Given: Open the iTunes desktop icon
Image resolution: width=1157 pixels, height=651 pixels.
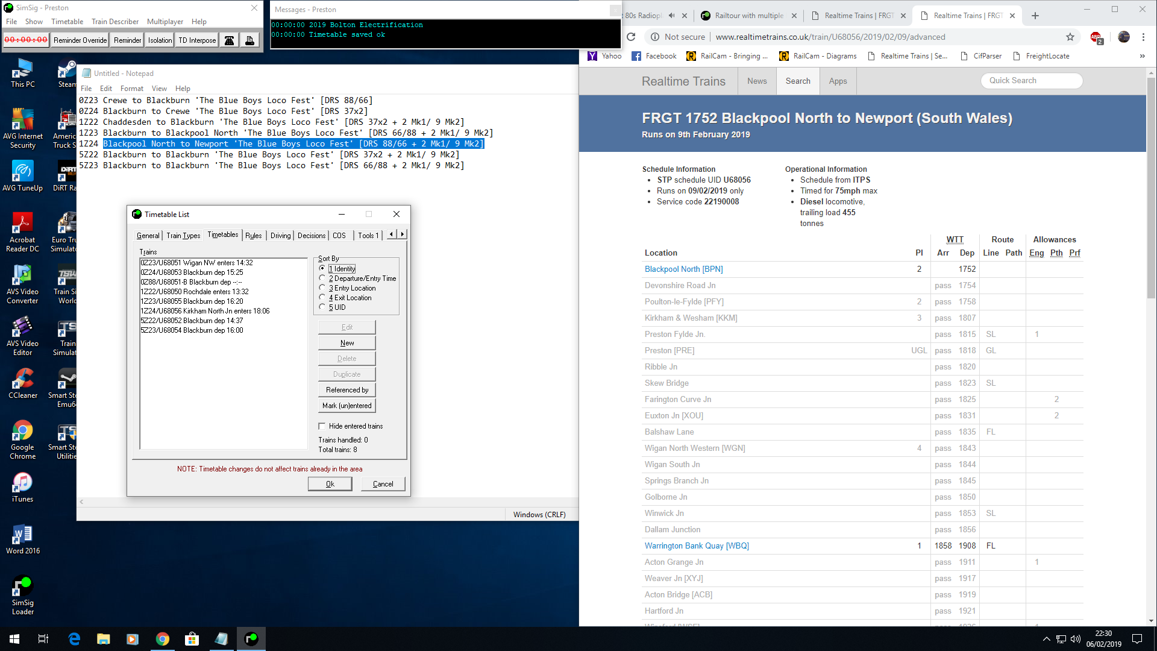Looking at the screenshot, I should tap(22, 488).
